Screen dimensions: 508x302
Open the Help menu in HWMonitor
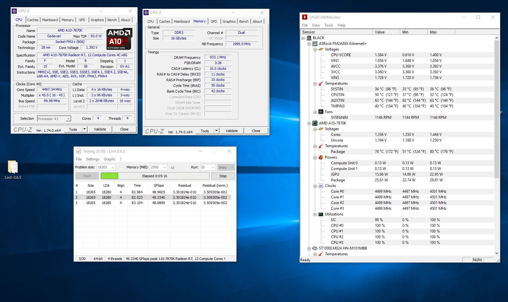[341, 25]
